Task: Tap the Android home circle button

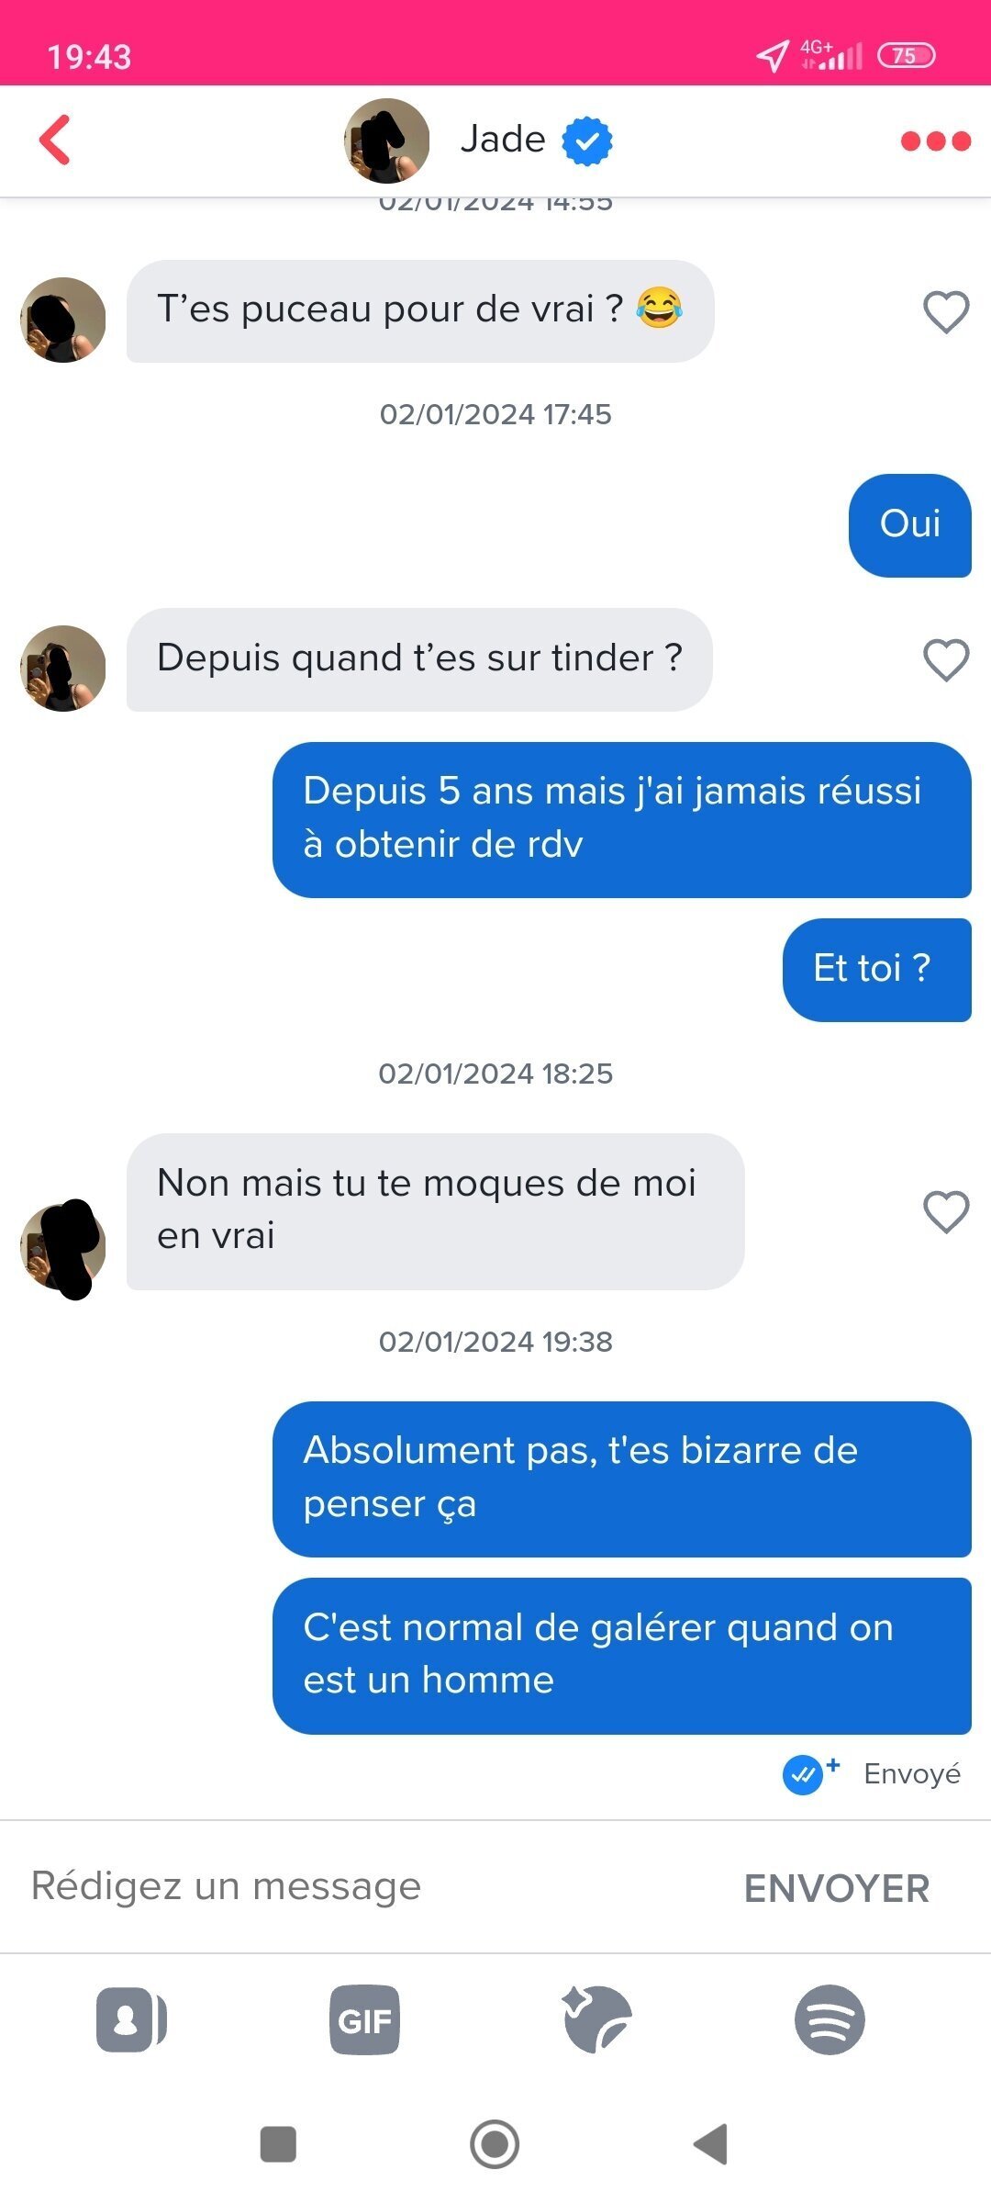Action: [x=495, y=2144]
